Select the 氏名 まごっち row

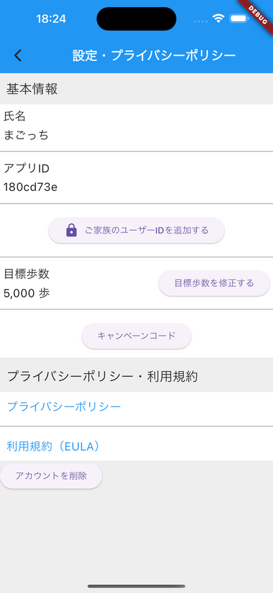[x=136, y=128]
